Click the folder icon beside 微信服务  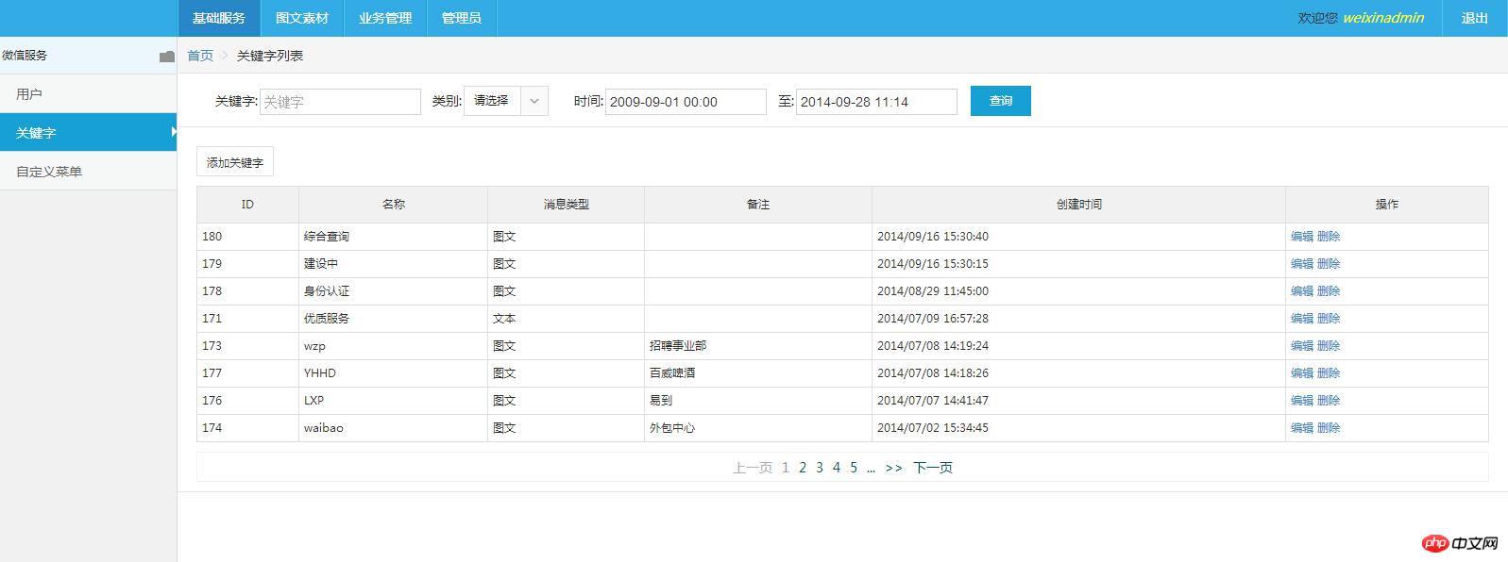pos(167,57)
